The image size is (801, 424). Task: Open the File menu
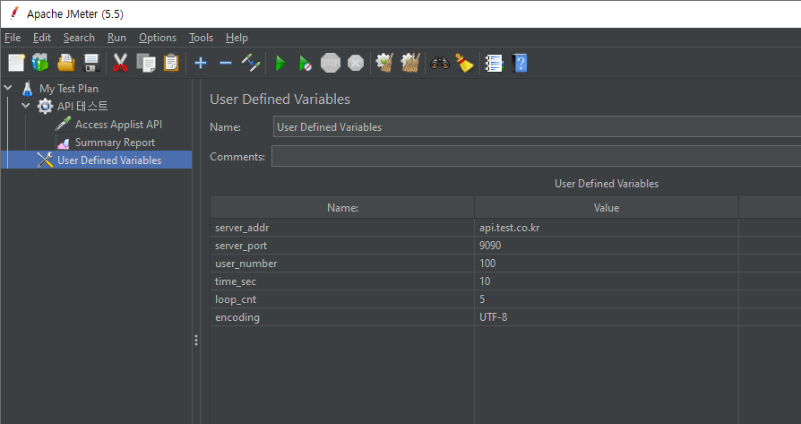tap(13, 38)
